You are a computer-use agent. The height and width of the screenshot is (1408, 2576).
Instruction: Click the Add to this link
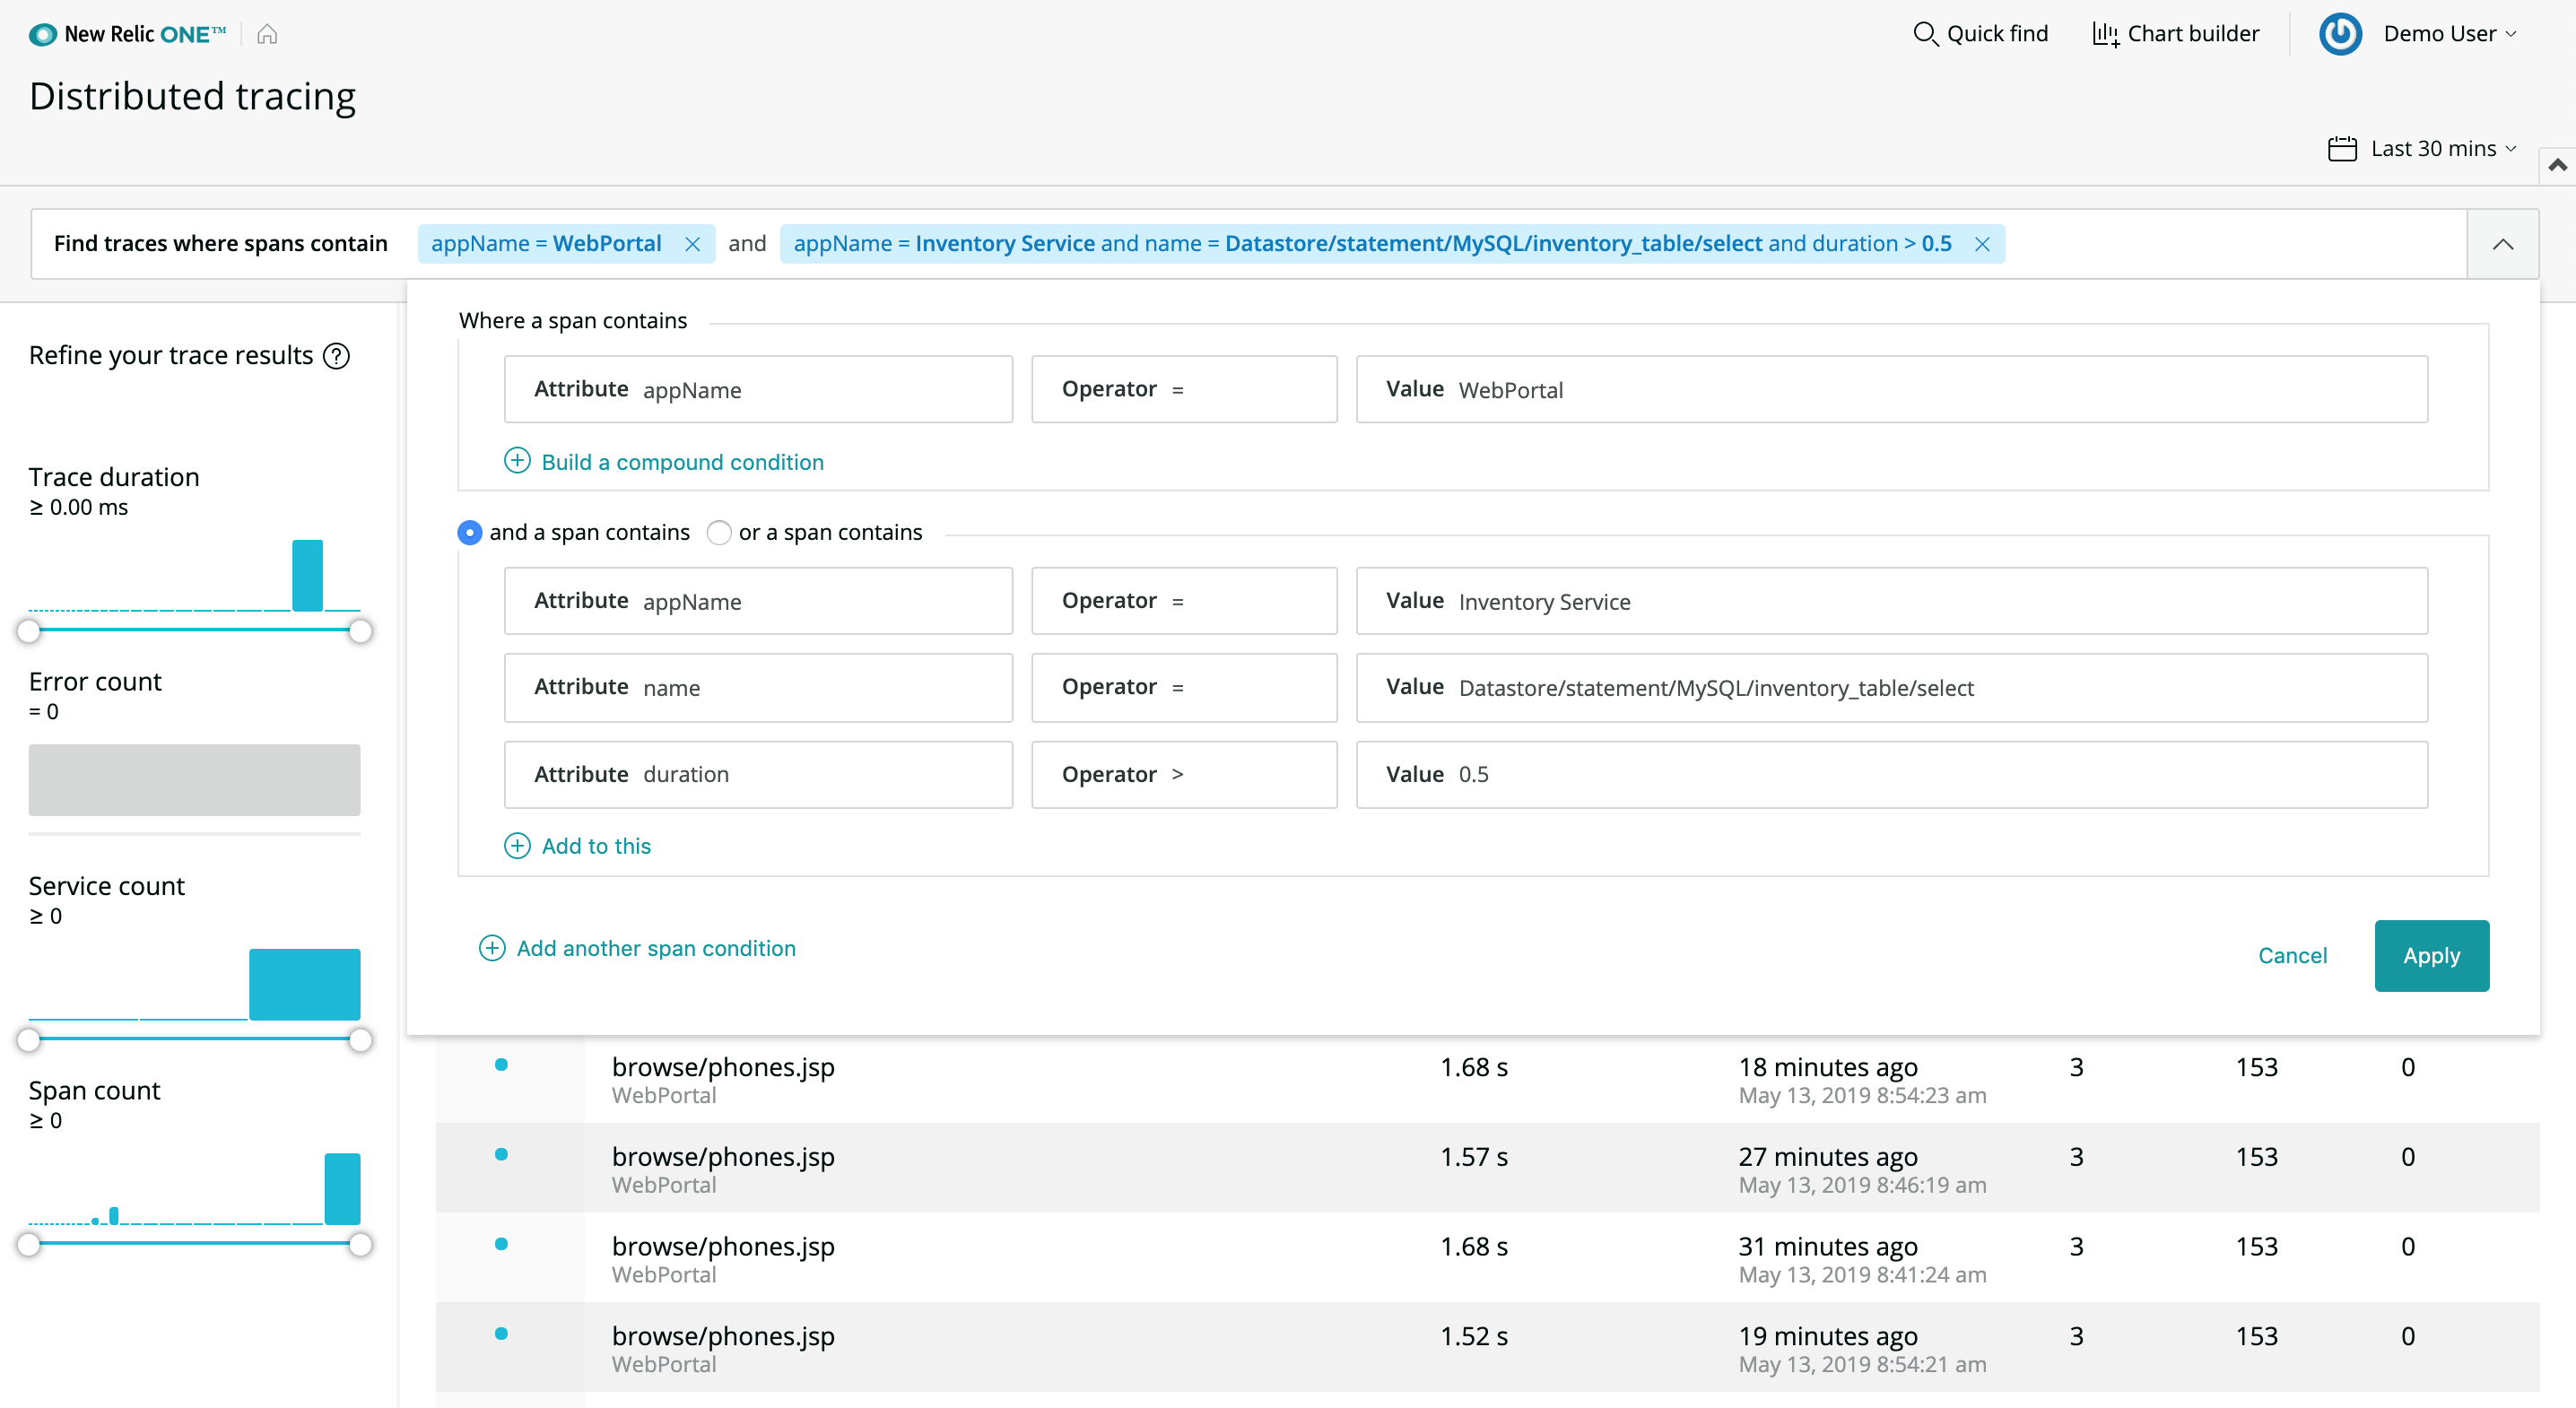click(596, 846)
